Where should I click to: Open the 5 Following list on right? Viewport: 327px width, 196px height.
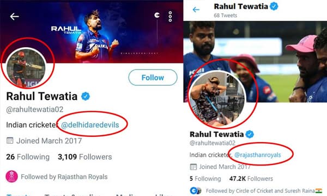tap(205, 179)
